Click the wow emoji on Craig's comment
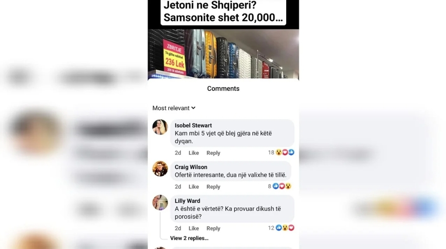446x249 pixels. click(x=288, y=186)
